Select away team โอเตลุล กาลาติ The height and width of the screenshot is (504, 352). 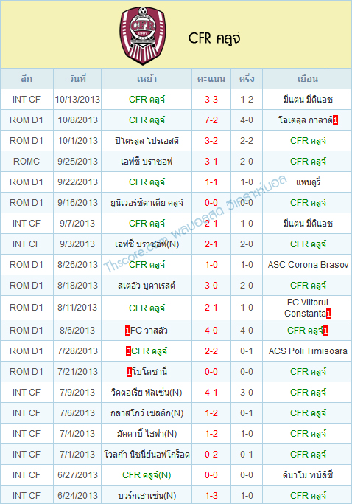click(305, 120)
